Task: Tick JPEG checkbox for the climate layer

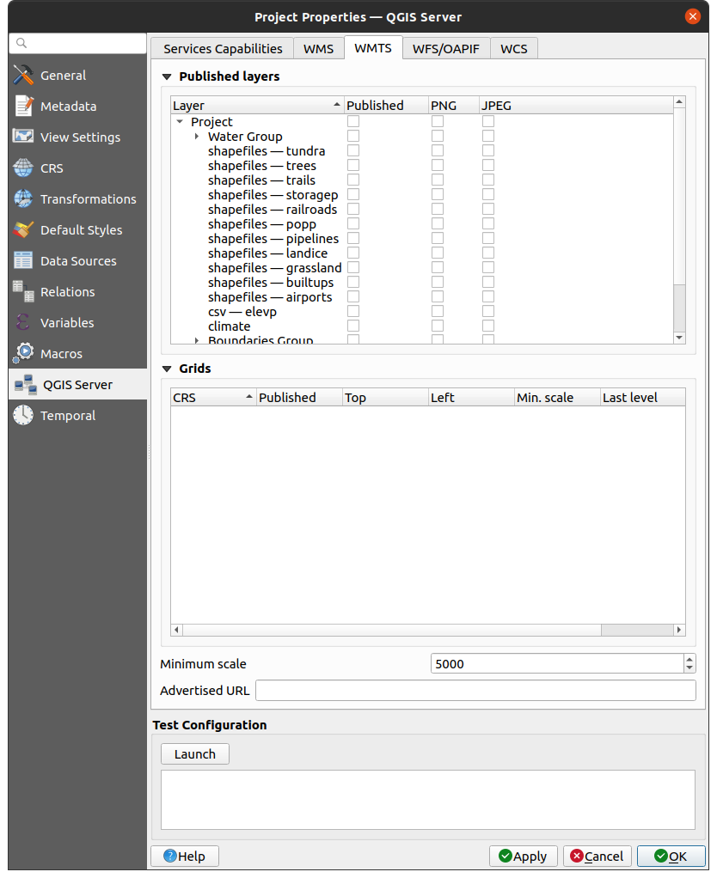Action: click(488, 326)
